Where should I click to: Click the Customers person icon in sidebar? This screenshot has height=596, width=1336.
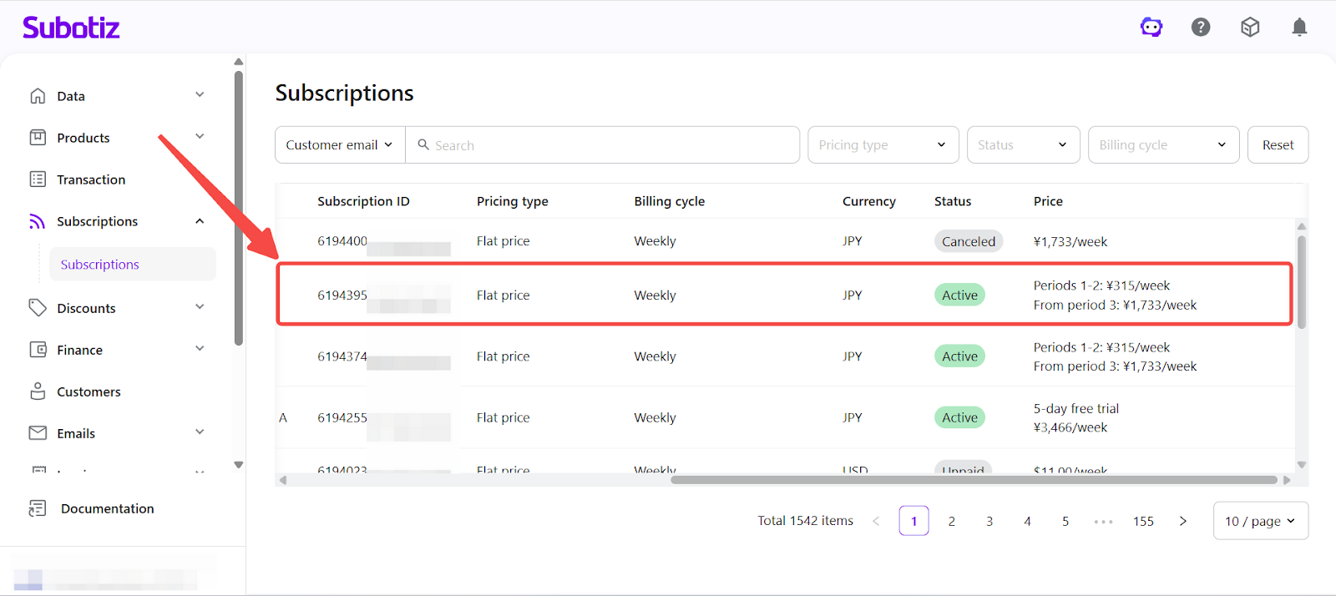38,391
